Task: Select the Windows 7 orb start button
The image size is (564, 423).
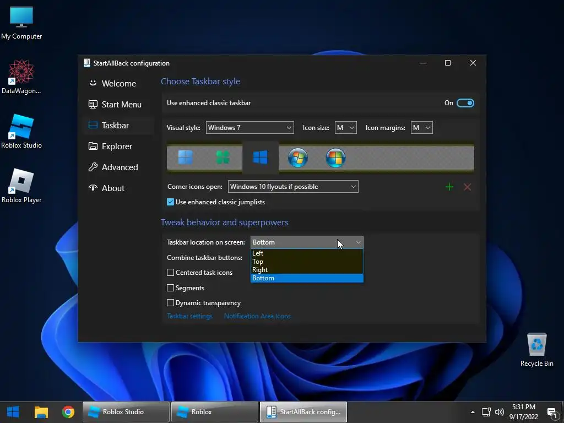Action: pyautogui.click(x=298, y=158)
